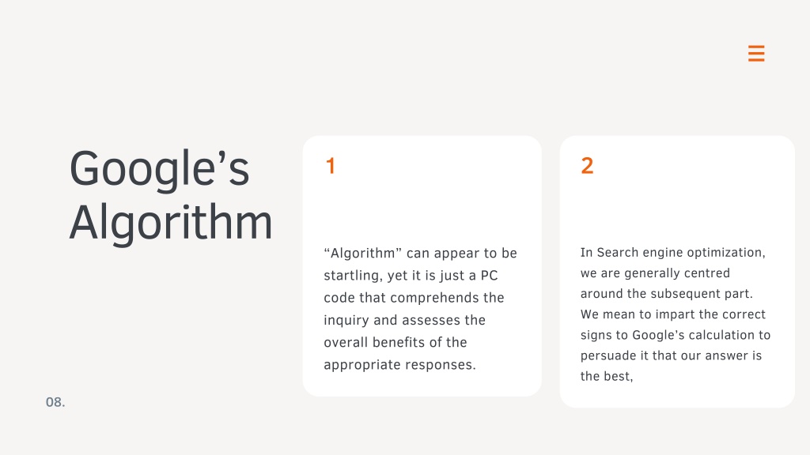
Task: Click the line 'persuade it that our answer is'
Action: (671, 356)
